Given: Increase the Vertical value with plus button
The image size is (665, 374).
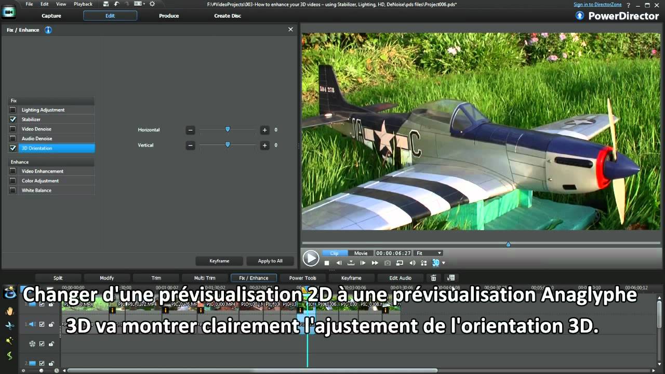Looking at the screenshot, I should click(264, 145).
